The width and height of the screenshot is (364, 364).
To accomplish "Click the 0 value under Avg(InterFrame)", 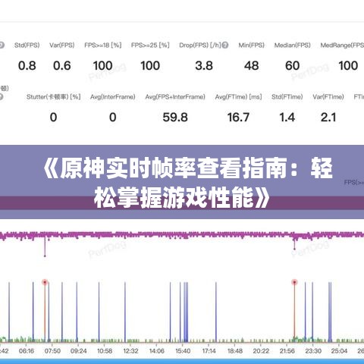I will tap(113, 118).
